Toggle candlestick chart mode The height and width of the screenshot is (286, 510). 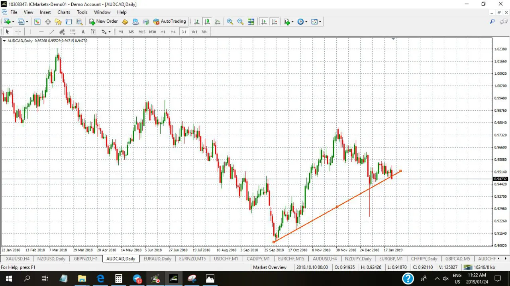pos(207,21)
